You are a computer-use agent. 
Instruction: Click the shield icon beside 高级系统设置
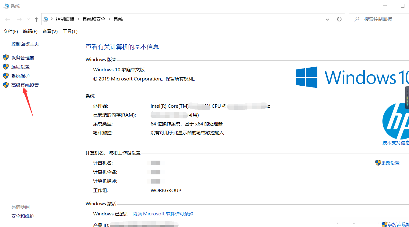(6, 85)
